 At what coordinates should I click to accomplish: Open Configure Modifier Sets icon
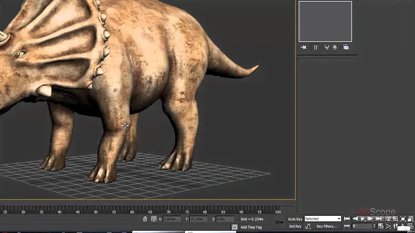pyautogui.click(x=346, y=47)
